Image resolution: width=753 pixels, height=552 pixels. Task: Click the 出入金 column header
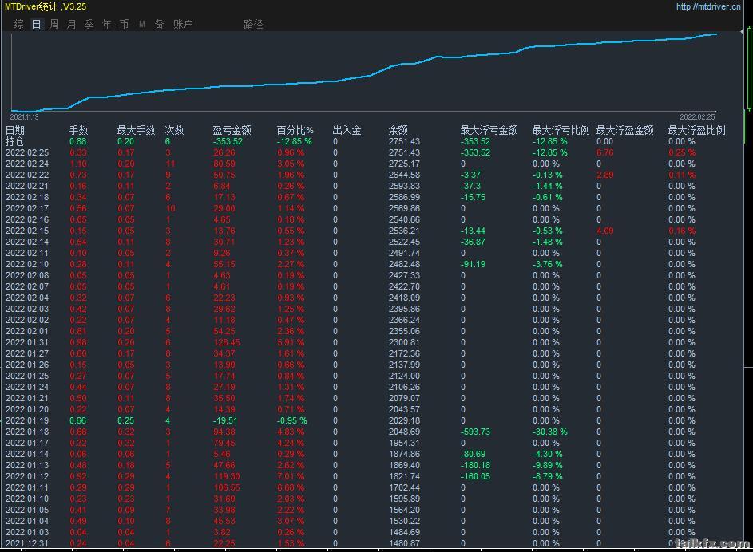[347, 130]
